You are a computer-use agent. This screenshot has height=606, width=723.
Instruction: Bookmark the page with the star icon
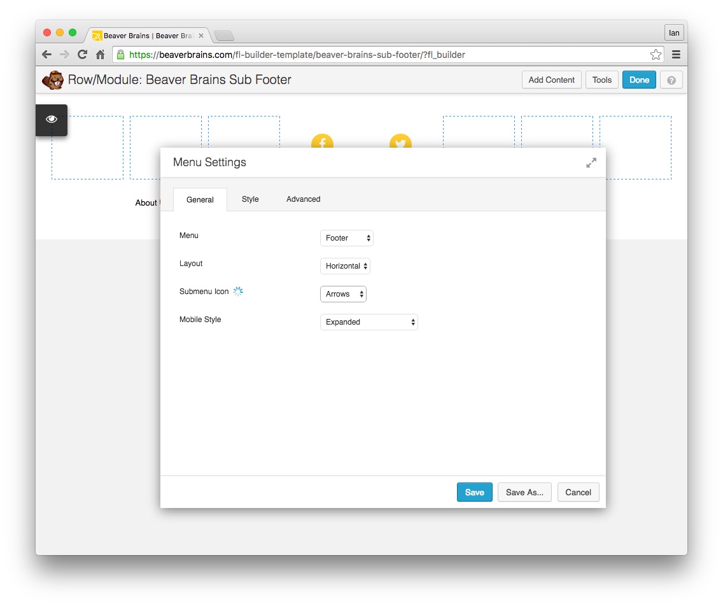[x=656, y=54]
